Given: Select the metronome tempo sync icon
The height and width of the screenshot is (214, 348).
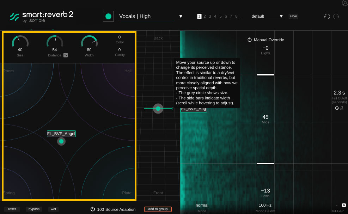Looking at the screenshot, I should [x=342, y=108].
